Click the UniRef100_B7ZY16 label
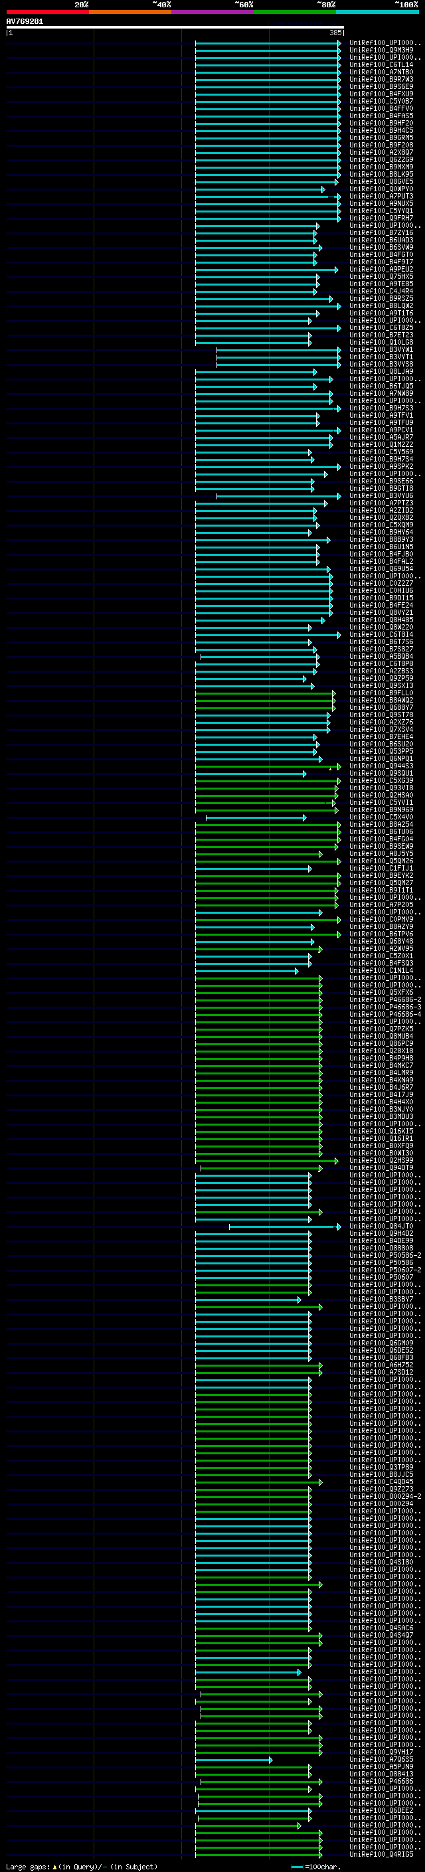This screenshot has width=425, height=1872. coord(381,232)
